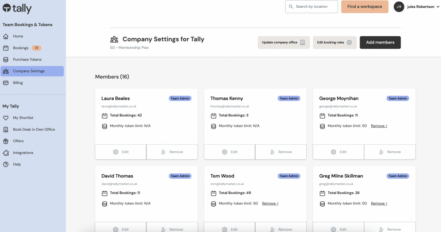Click the house icon beside Home
Screen dimensions: 441x232
(6, 36)
